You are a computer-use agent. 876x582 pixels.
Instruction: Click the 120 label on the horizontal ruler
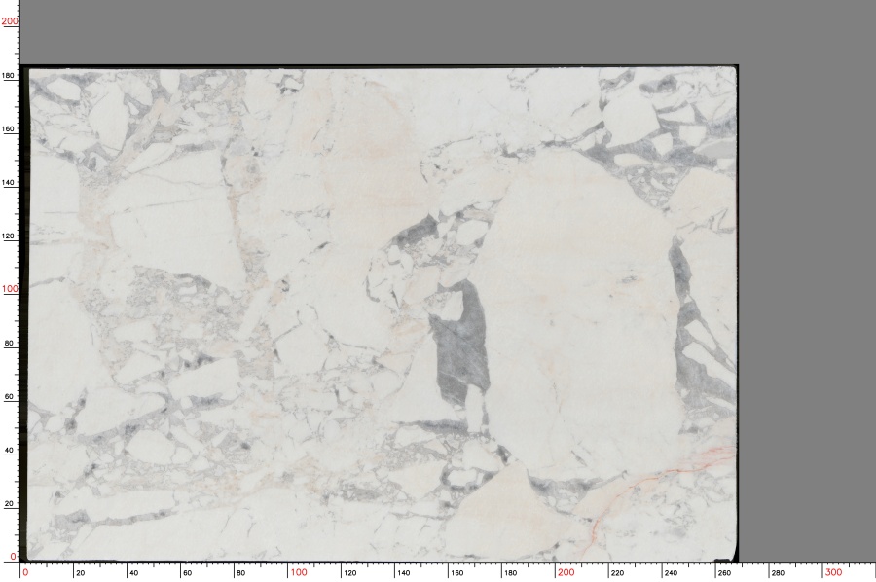point(349,573)
